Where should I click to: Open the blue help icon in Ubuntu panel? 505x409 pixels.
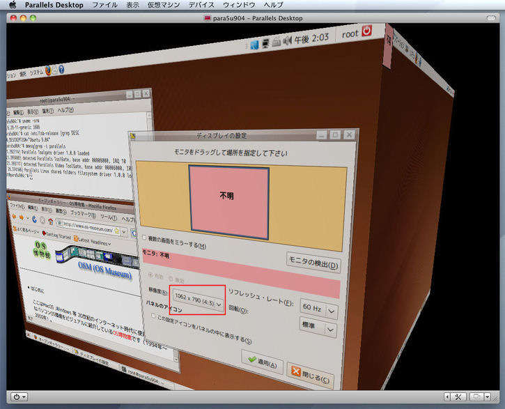coord(61,69)
